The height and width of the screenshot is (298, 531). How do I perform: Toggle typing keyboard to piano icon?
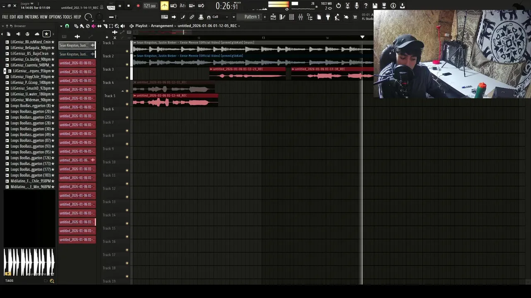(x=165, y=17)
